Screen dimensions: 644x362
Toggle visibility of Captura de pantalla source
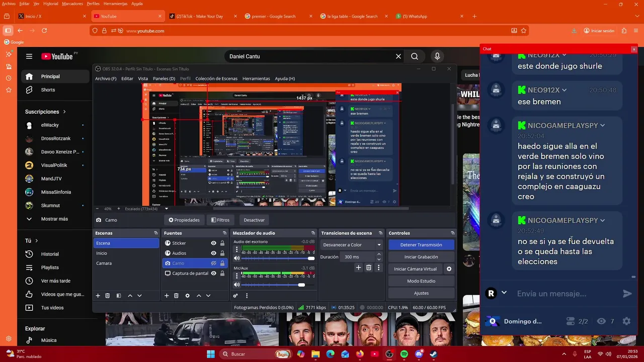pos(213,273)
